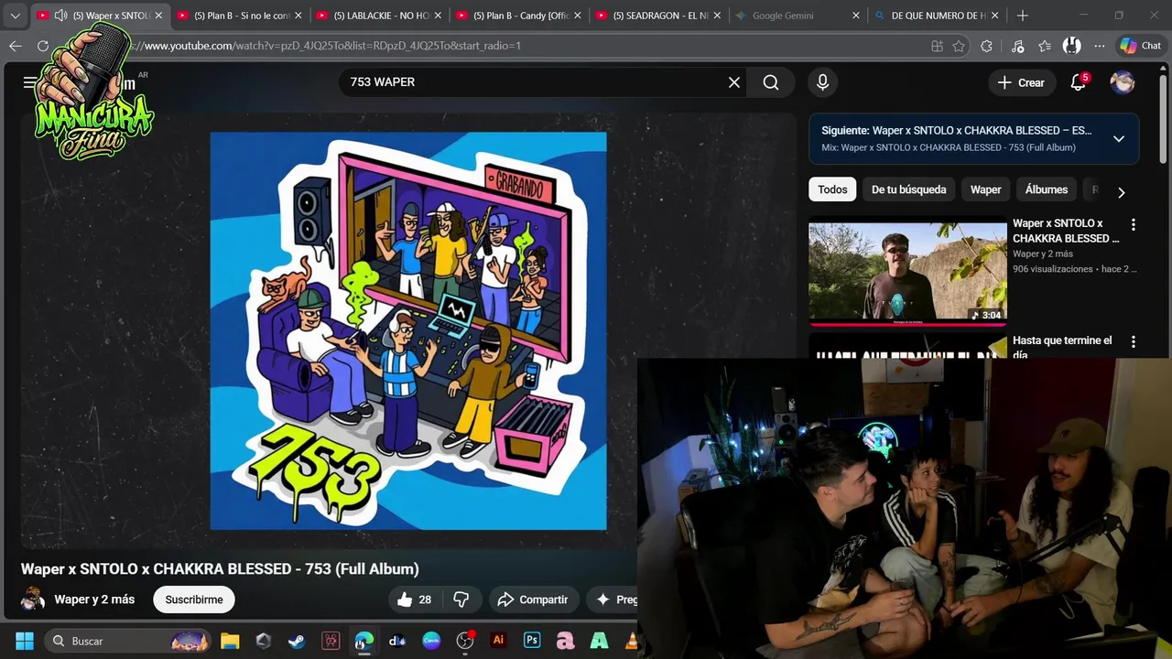
Task: Dislike the video with thumbs down
Action: 461,600
